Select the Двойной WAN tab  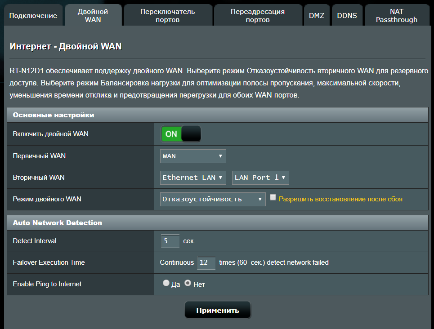93,16
